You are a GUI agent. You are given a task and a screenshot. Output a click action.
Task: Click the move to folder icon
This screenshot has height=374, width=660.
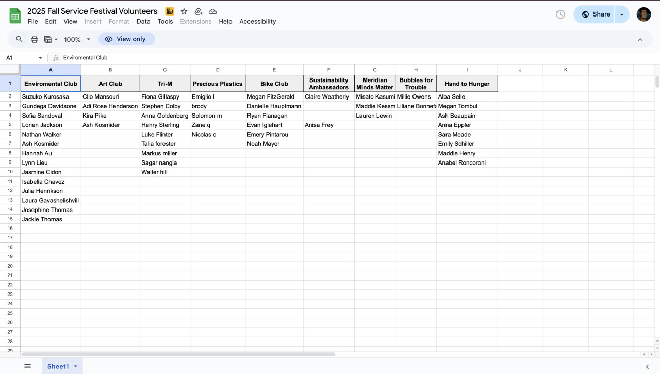[x=199, y=11]
